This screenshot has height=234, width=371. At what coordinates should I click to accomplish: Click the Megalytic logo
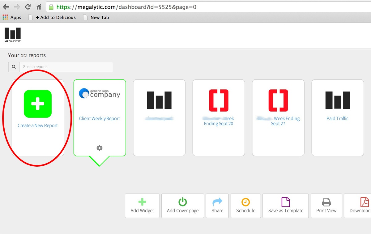pos(12,35)
